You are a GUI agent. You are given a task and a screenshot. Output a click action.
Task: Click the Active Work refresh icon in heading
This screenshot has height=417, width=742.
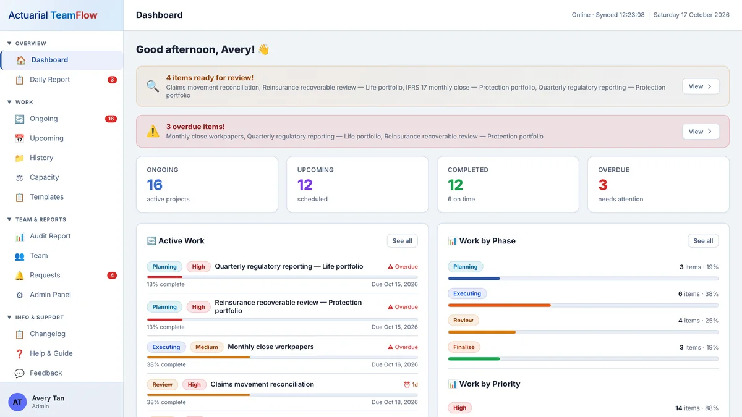coord(151,241)
